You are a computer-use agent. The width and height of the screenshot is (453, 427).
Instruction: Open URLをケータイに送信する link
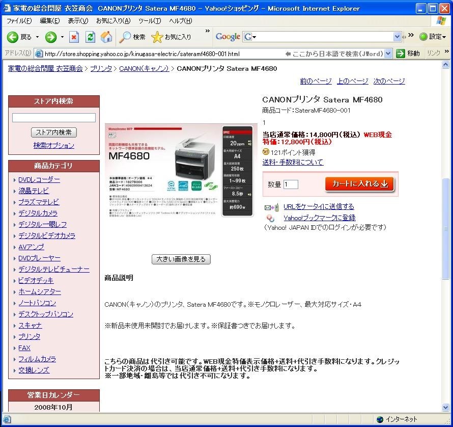click(319, 206)
